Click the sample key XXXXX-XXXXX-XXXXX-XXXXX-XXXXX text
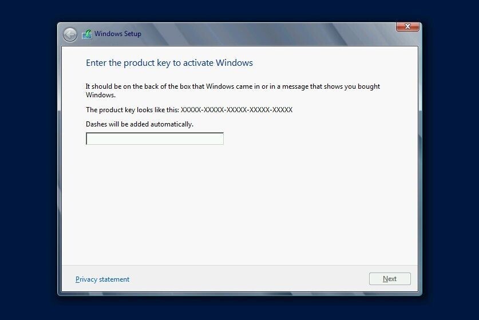The height and width of the screenshot is (320, 479). pyautogui.click(x=236, y=110)
